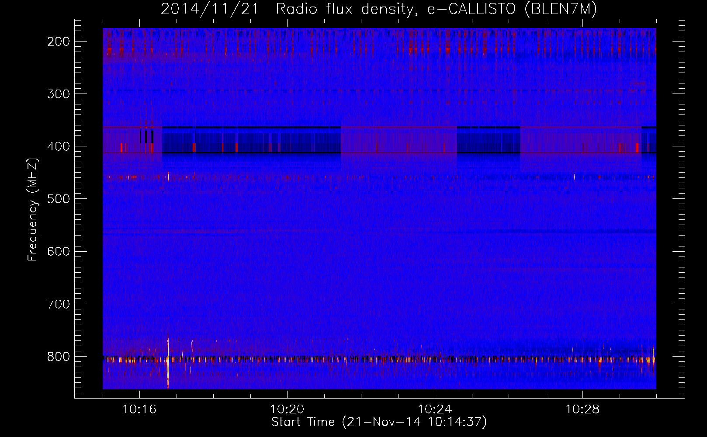Select the 400 frequency tick label

point(59,146)
